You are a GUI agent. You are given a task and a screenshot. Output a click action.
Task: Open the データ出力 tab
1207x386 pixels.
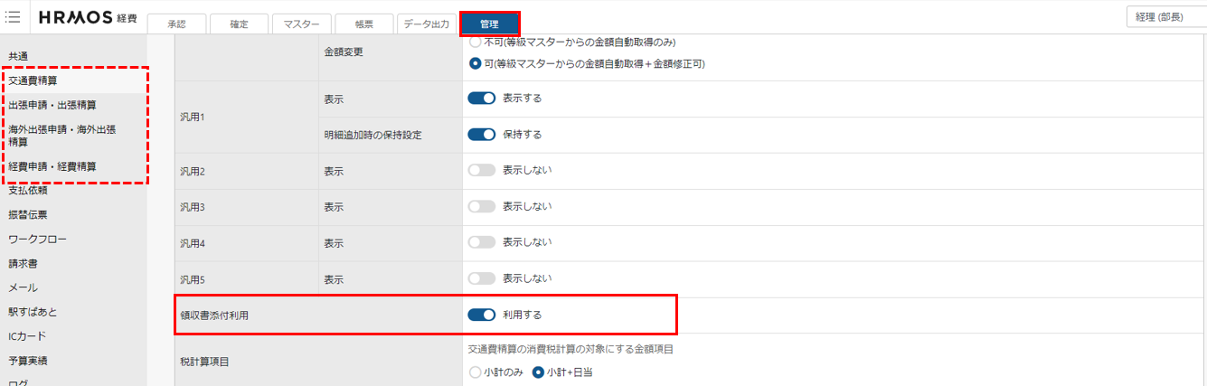[x=427, y=24]
